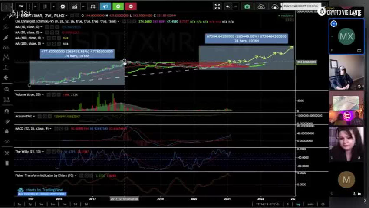Viewport: 369px width, 208px height.
Task: Select candlestick chart style icon
Action: [45, 6]
